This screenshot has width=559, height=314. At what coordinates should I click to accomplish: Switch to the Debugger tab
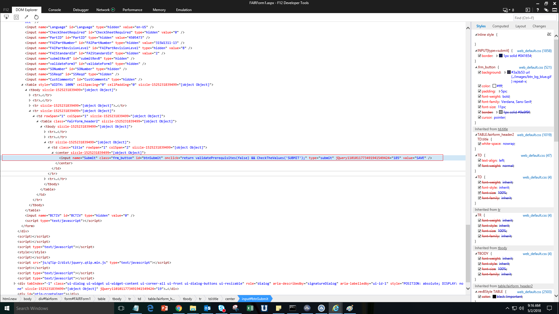[x=81, y=10]
